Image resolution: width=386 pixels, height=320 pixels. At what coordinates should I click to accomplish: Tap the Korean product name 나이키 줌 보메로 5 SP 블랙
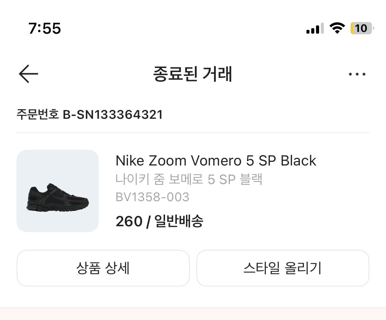tap(189, 179)
